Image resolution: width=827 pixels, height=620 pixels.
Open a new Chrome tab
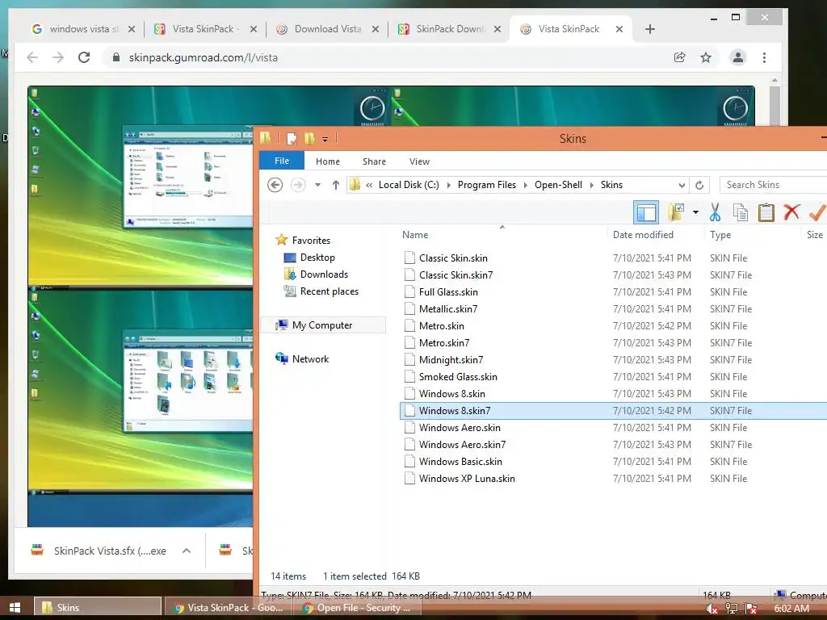pyautogui.click(x=650, y=29)
